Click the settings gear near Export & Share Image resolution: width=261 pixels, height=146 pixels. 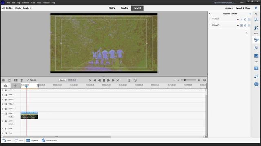coord(256,8)
